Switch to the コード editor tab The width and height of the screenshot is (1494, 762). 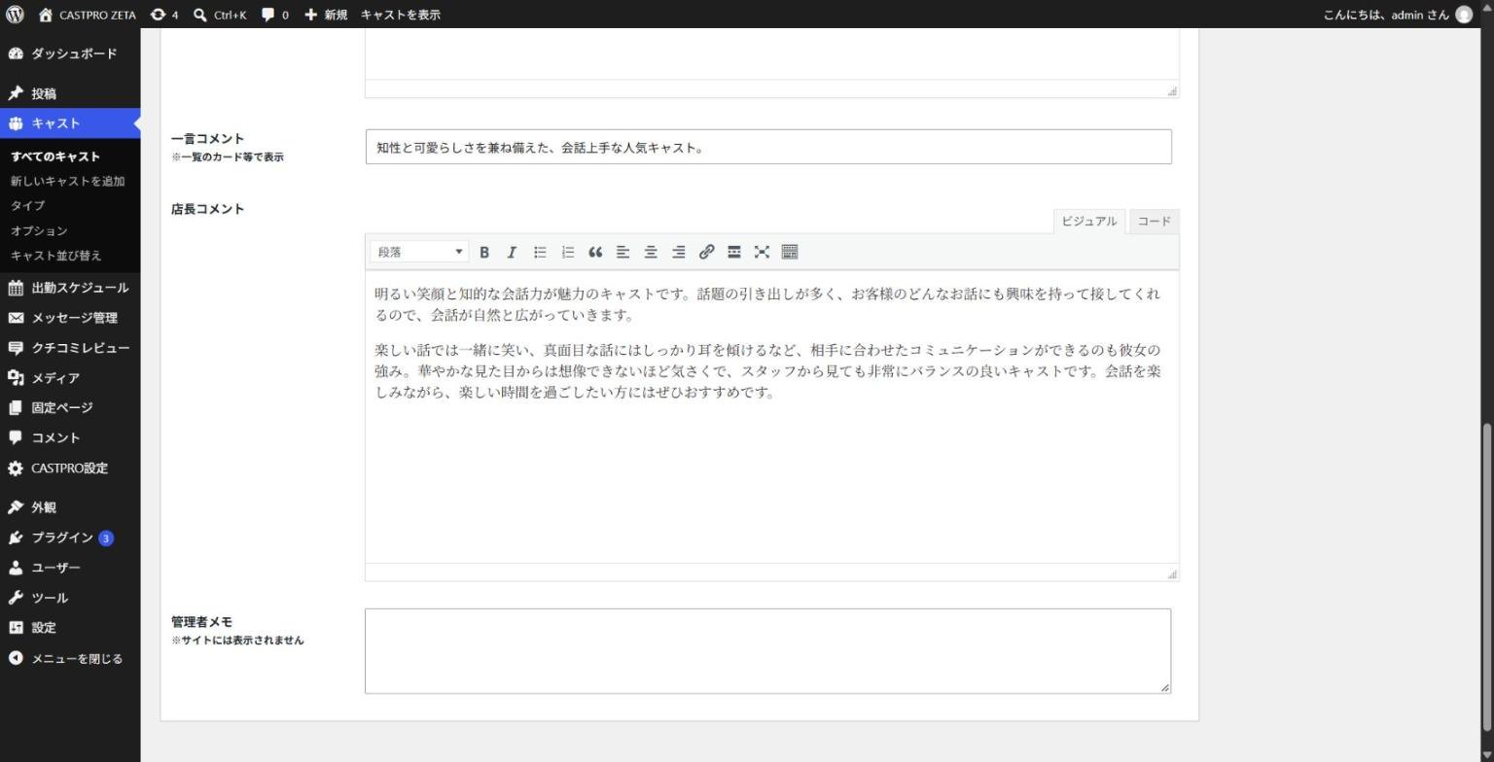click(x=1154, y=222)
